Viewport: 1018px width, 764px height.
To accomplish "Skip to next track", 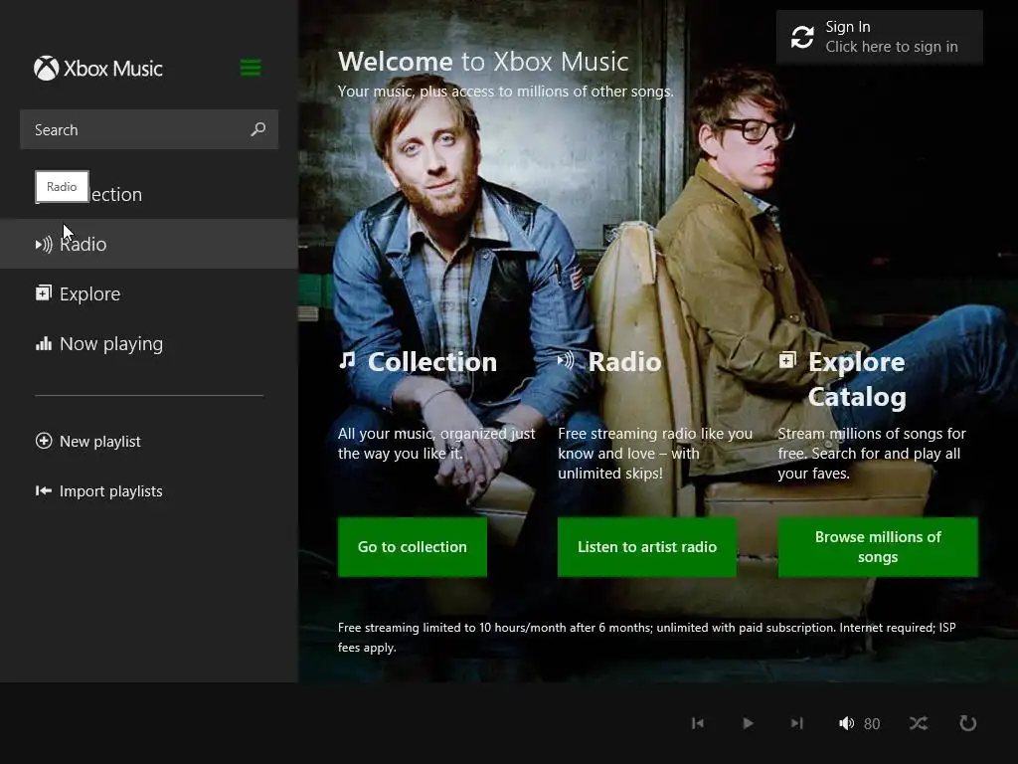I will (x=797, y=723).
